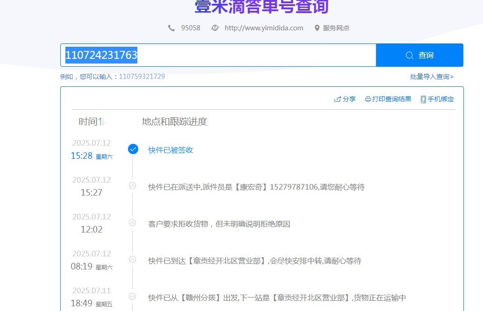Click the 15:28 星期六 timestamp

[x=92, y=156]
